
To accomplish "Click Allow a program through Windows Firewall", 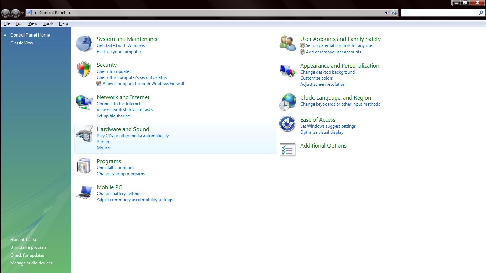I will tap(143, 84).
